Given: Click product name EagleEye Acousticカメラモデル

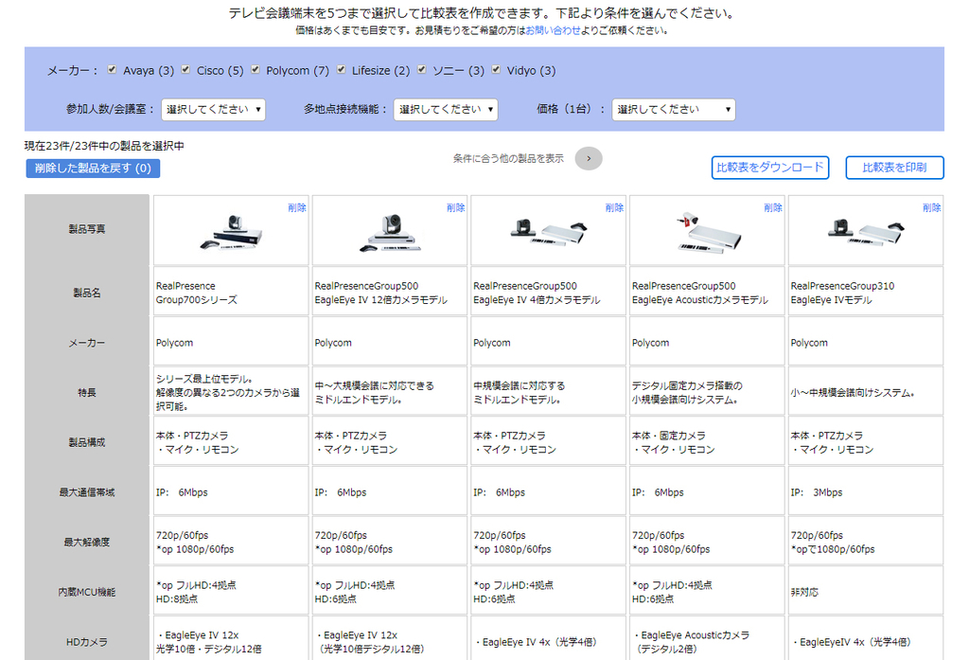Looking at the screenshot, I should coord(699,293).
